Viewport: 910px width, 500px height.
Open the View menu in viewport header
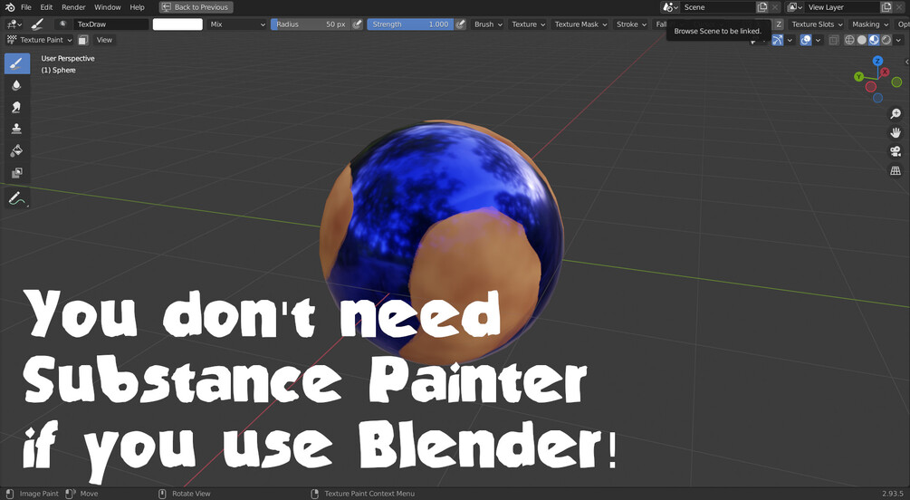(x=104, y=40)
